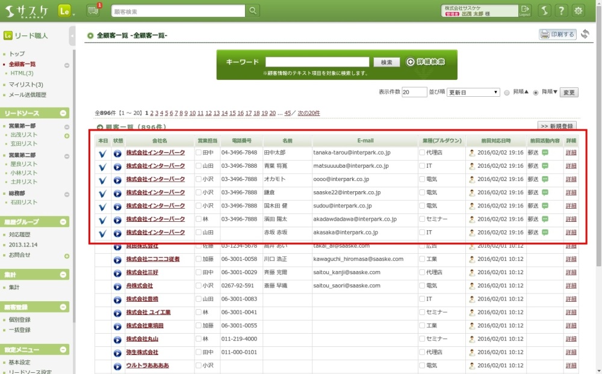Tick the 代理店 checkbox in first row
This screenshot has width=602, height=374.
click(422, 153)
